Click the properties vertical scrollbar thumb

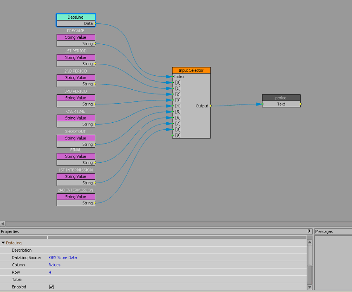click(x=310, y=255)
